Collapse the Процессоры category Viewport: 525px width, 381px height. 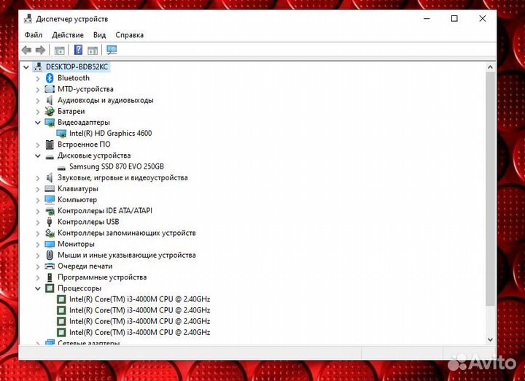(x=38, y=288)
